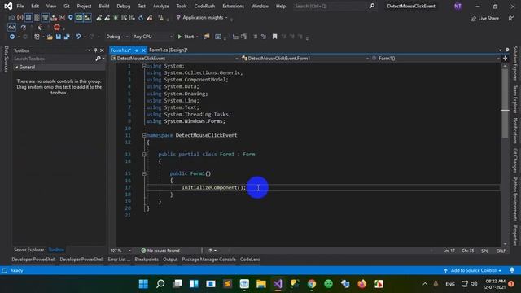521x293 pixels.
Task: Open the DetectMouseClickEvent project dropdown
Action: 174,59
